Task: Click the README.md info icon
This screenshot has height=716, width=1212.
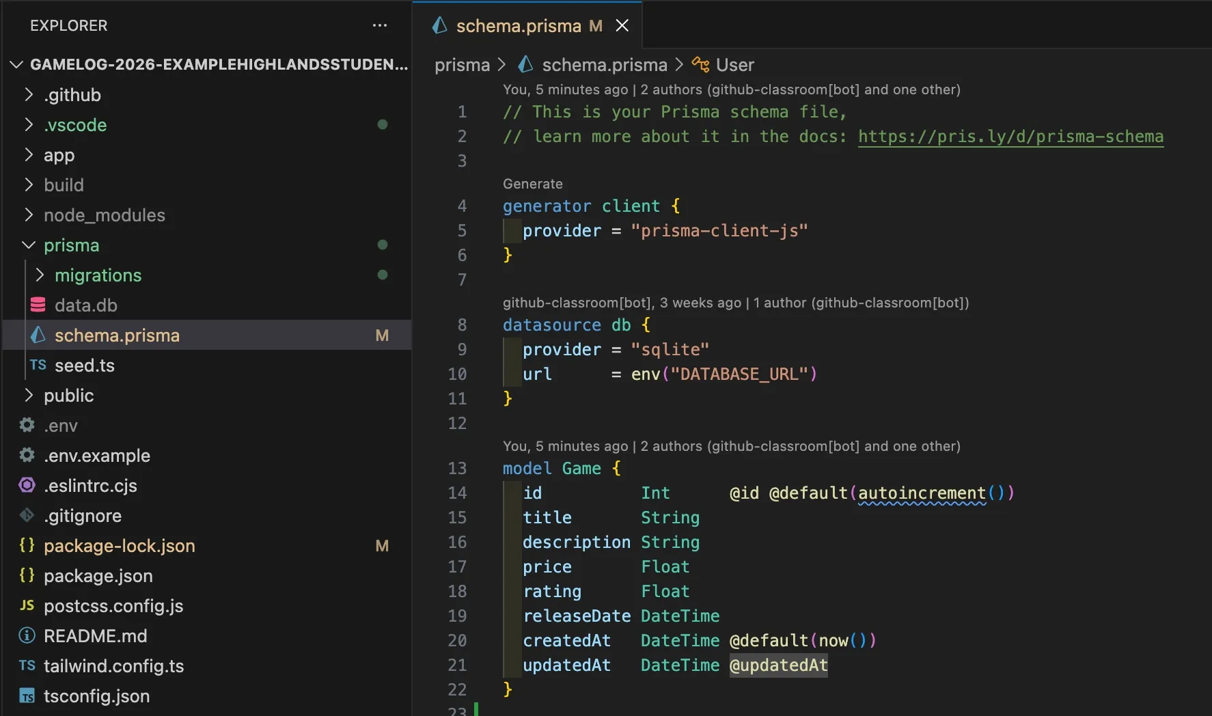Action: click(27, 636)
